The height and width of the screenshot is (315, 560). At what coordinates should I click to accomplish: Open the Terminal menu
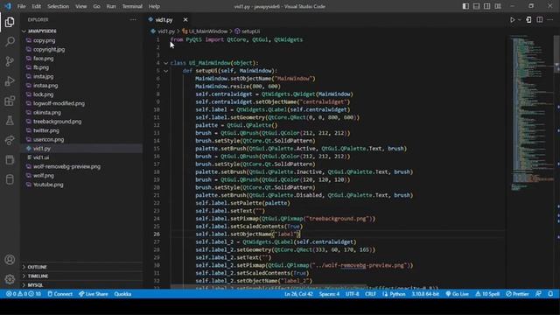click(132, 6)
